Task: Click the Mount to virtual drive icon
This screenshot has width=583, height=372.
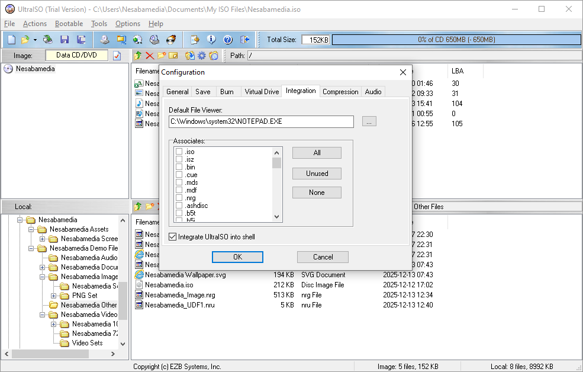Action: 138,40
